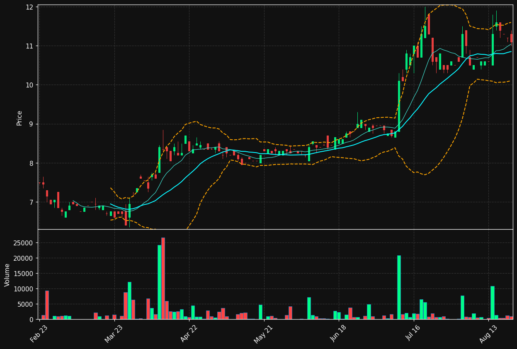Click the 5000 volume tick label
This screenshot has width=517, height=349.
26,304
